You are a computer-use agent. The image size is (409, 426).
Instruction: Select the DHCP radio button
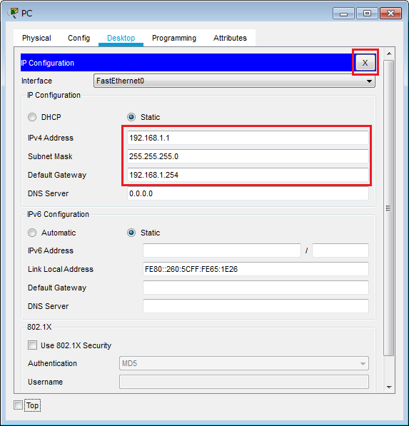point(32,117)
